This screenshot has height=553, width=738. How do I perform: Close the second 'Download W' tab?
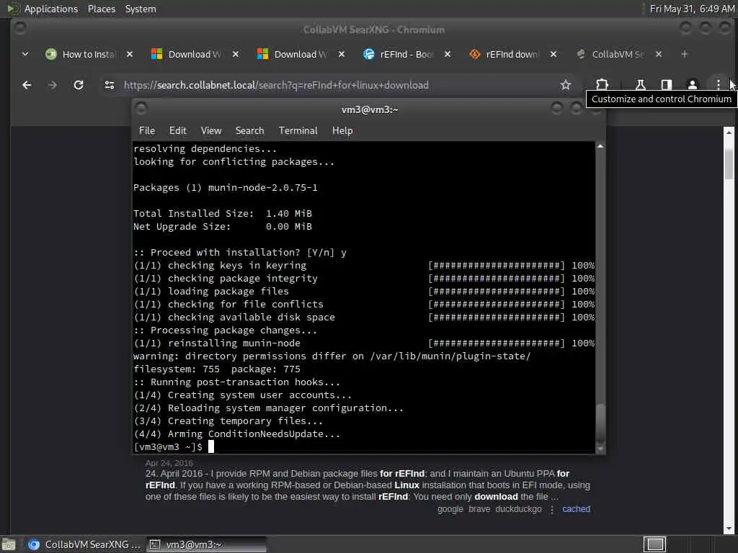pyautogui.click(x=342, y=54)
